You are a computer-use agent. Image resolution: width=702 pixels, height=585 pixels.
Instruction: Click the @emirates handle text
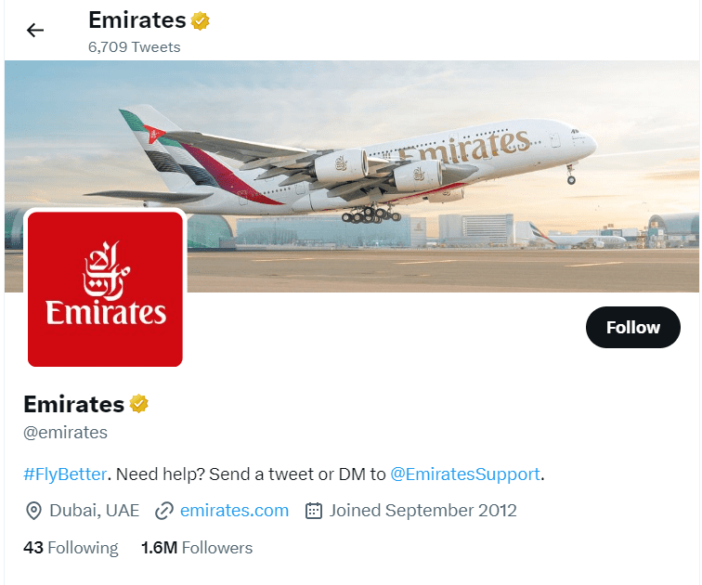(x=65, y=432)
